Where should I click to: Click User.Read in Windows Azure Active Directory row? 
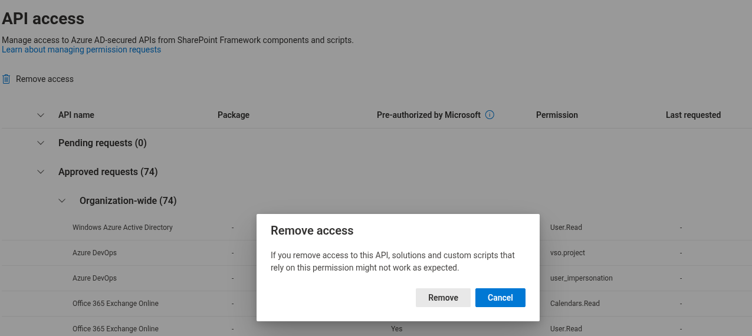(566, 227)
